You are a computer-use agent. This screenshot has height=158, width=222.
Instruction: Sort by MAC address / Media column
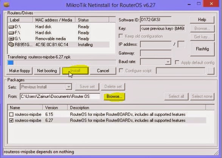tap(54, 20)
